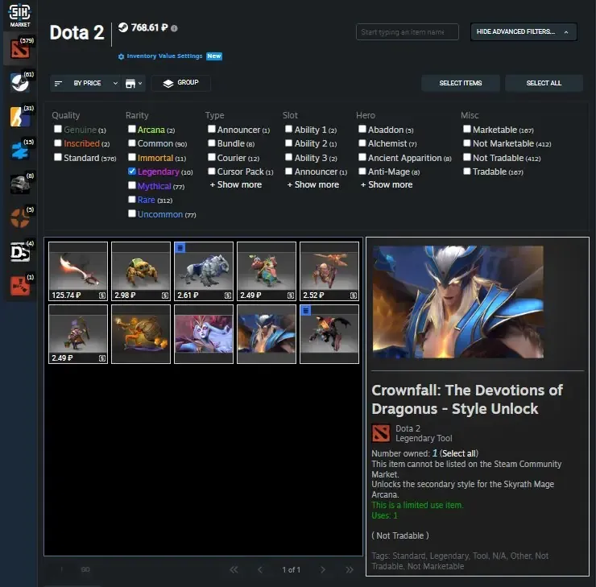Select the Vengeful Spirit arcana thumbnail
The height and width of the screenshot is (587, 596).
(203, 334)
